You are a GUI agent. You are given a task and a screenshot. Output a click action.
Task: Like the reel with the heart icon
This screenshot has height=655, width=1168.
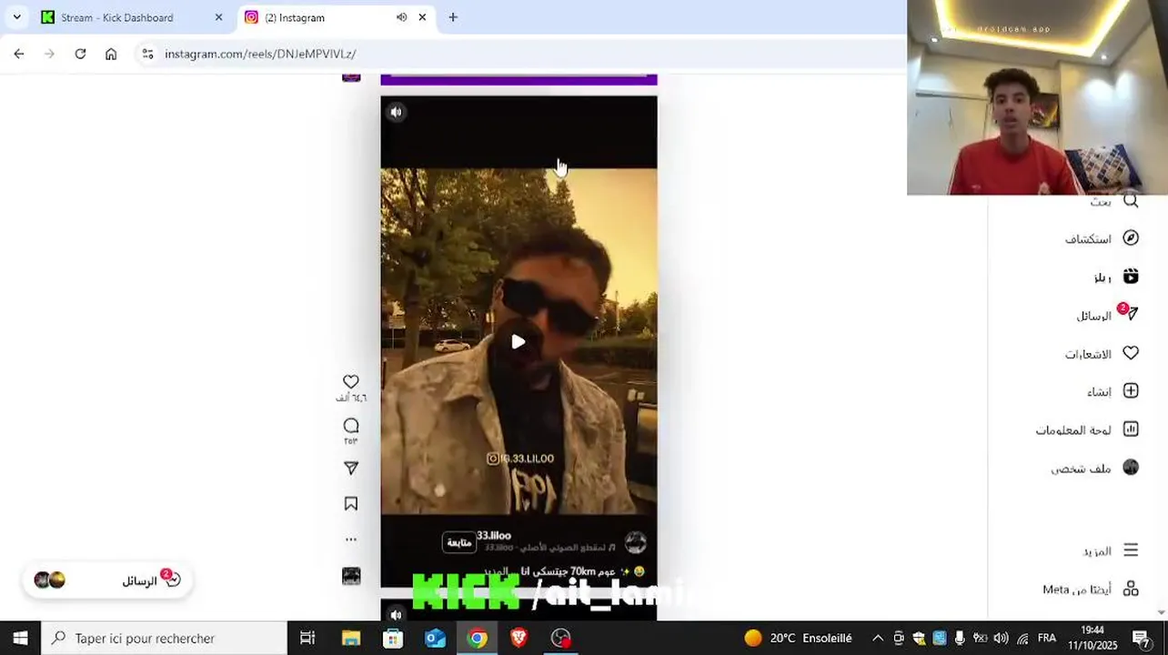(351, 381)
